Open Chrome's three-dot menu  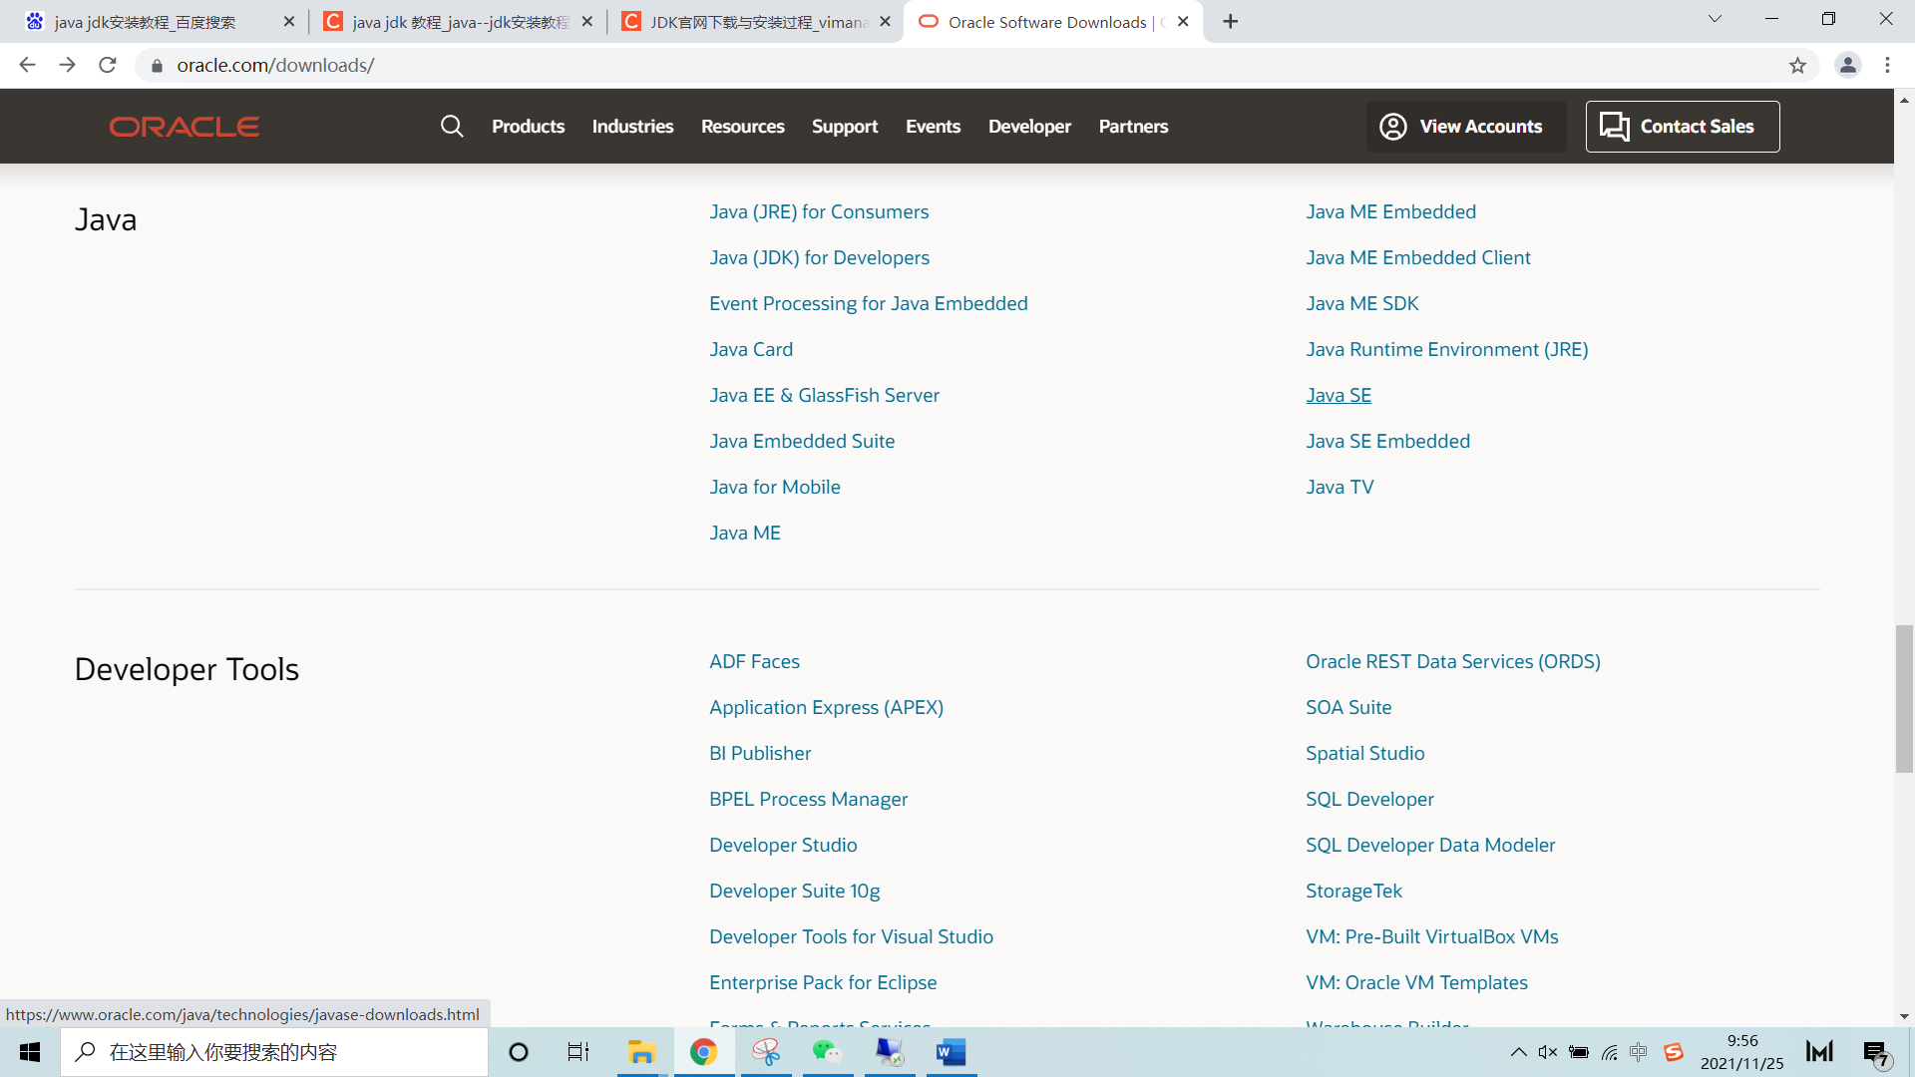pyautogui.click(x=1887, y=66)
